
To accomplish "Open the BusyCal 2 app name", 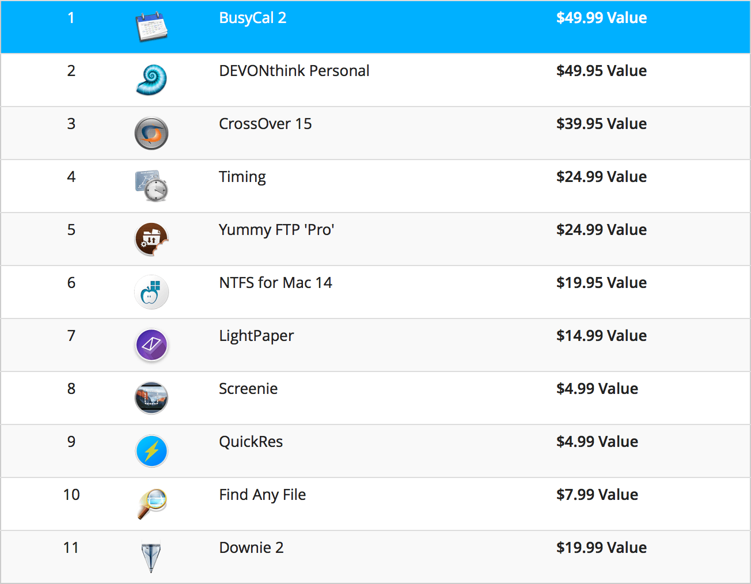I will point(253,18).
